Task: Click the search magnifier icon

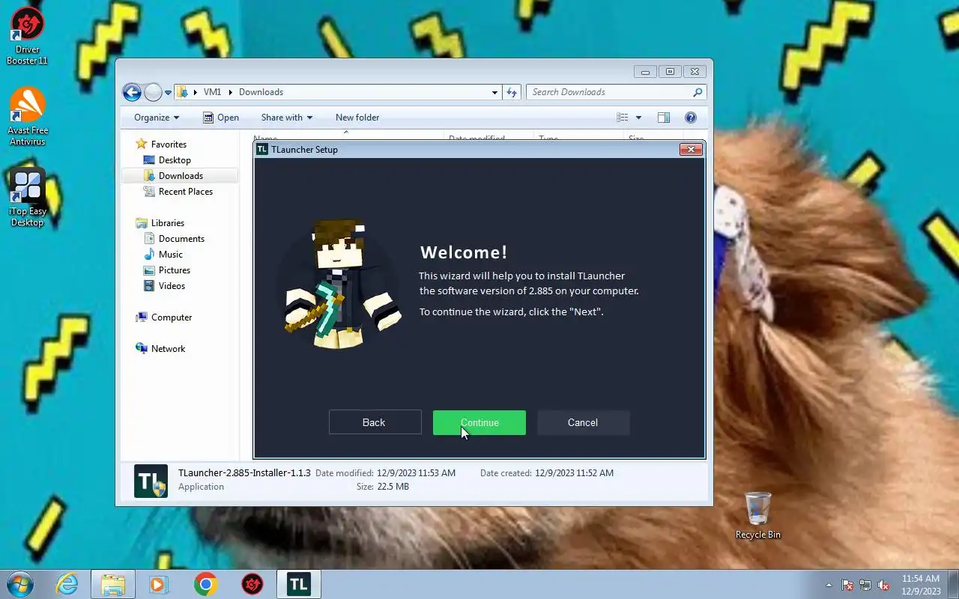Action: click(698, 92)
